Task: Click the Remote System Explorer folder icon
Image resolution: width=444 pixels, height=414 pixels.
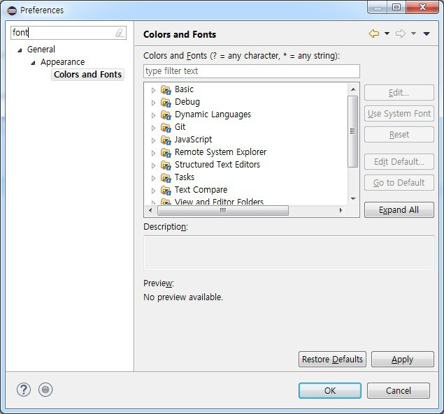Action: point(166,153)
